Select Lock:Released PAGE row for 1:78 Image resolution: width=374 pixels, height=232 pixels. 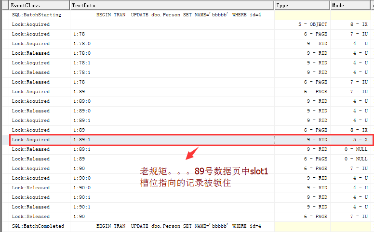coord(190,82)
